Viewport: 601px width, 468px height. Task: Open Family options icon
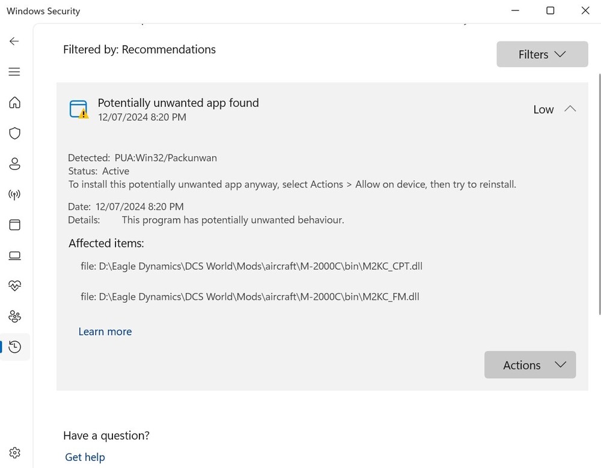(x=14, y=317)
